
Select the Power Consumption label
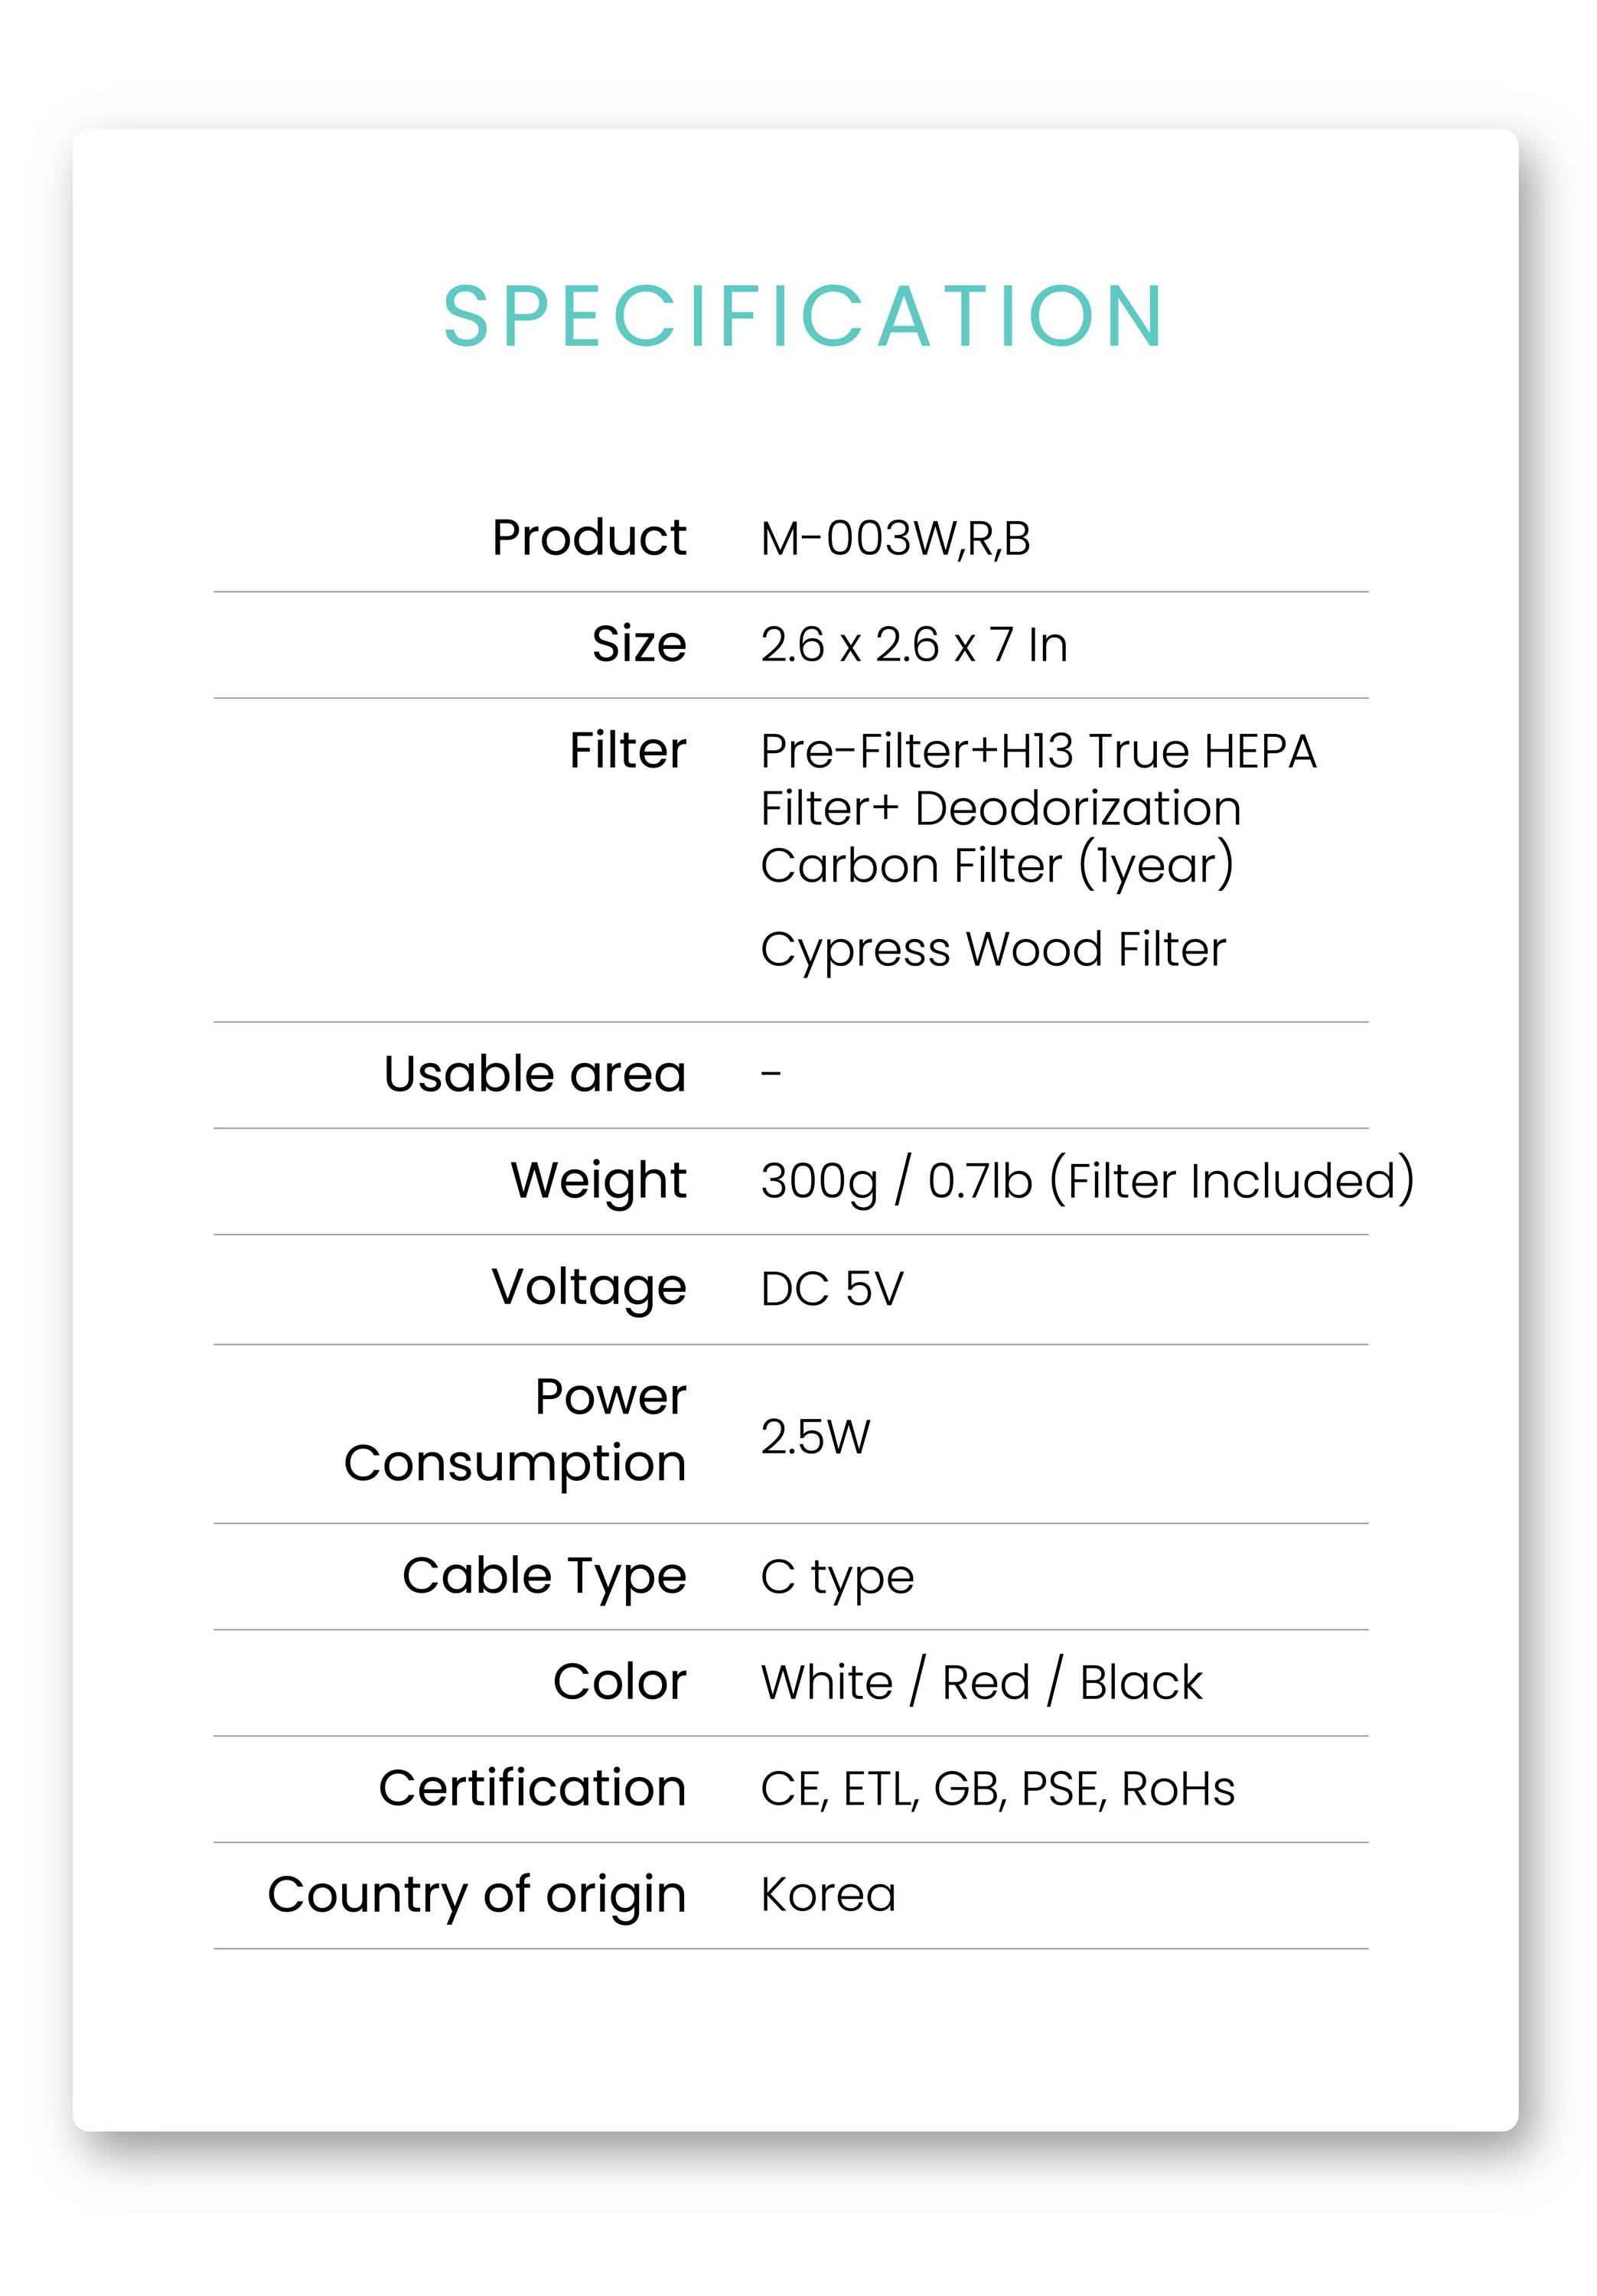[515, 1431]
